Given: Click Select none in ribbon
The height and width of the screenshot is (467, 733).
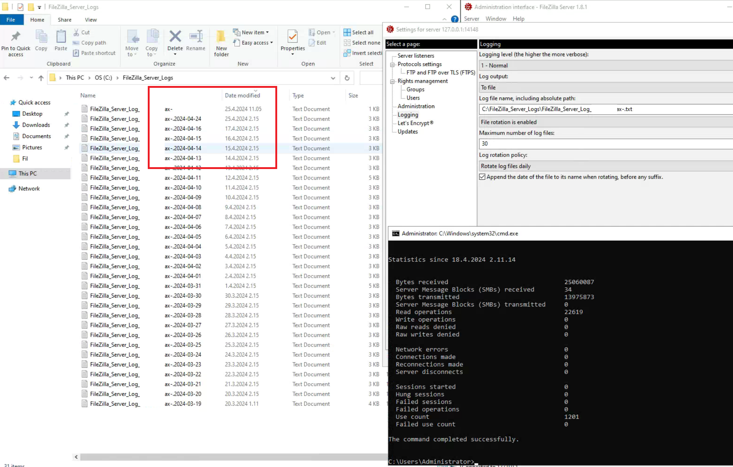Looking at the screenshot, I should point(362,43).
